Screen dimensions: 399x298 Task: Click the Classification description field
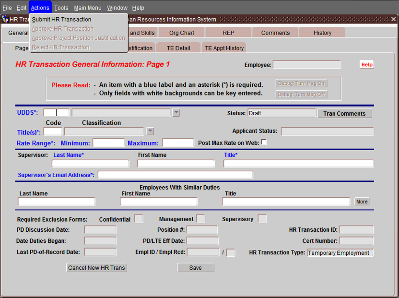pos(104,131)
